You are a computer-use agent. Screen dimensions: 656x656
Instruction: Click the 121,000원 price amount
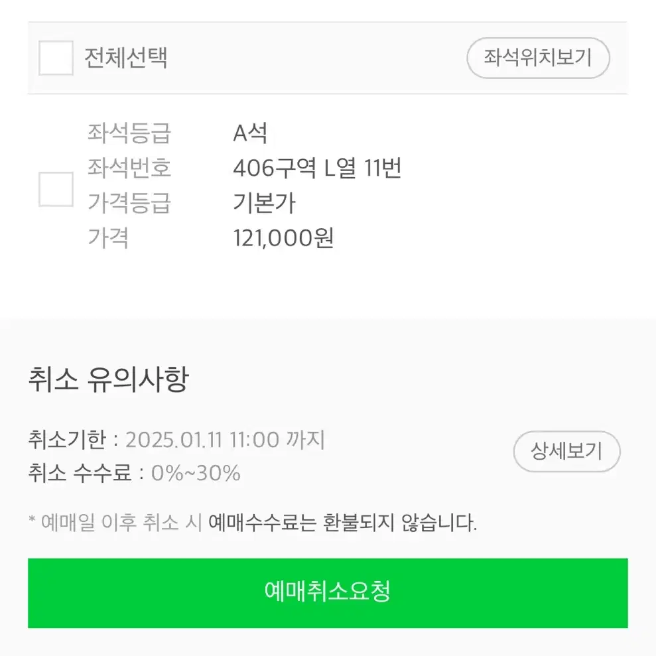point(283,237)
